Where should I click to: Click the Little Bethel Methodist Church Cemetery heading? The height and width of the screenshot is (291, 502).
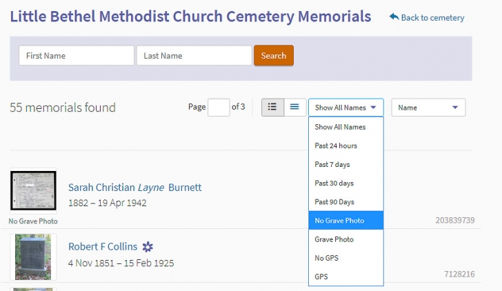[190, 17]
